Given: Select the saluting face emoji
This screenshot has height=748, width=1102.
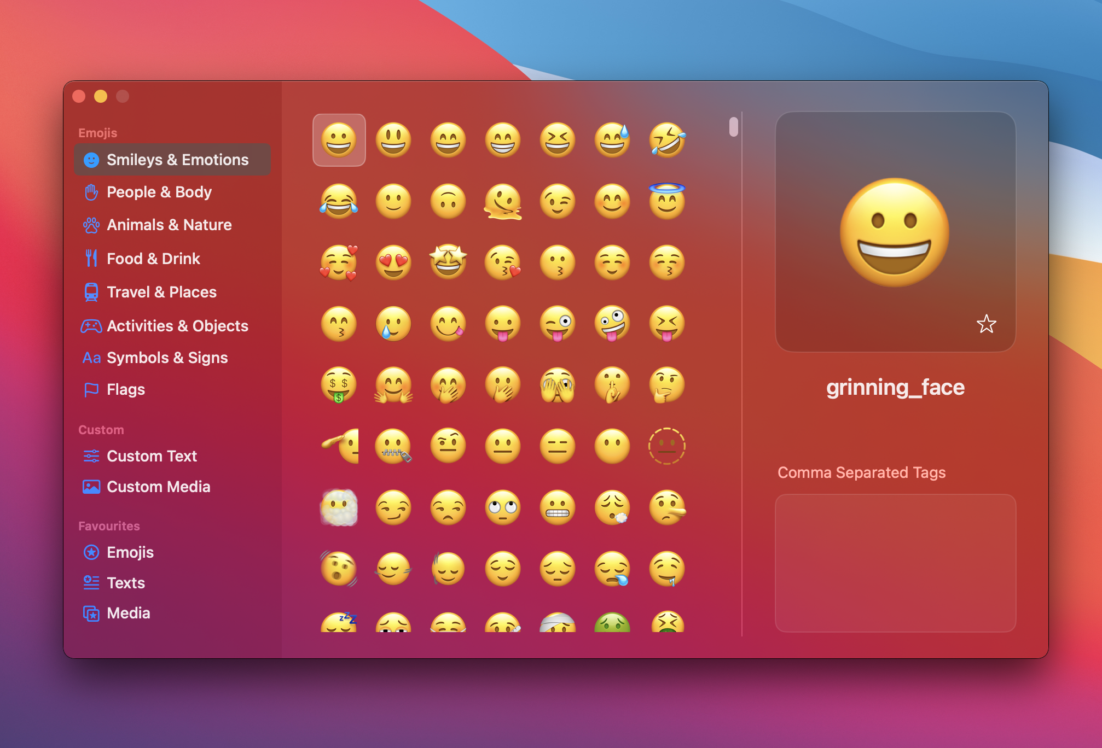Looking at the screenshot, I should click(x=340, y=446).
